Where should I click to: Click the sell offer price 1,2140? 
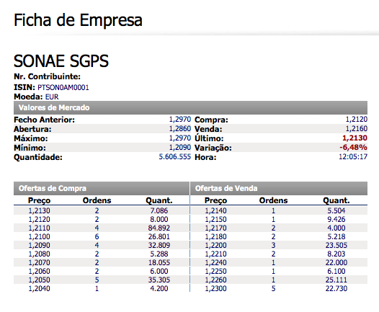click(x=216, y=210)
